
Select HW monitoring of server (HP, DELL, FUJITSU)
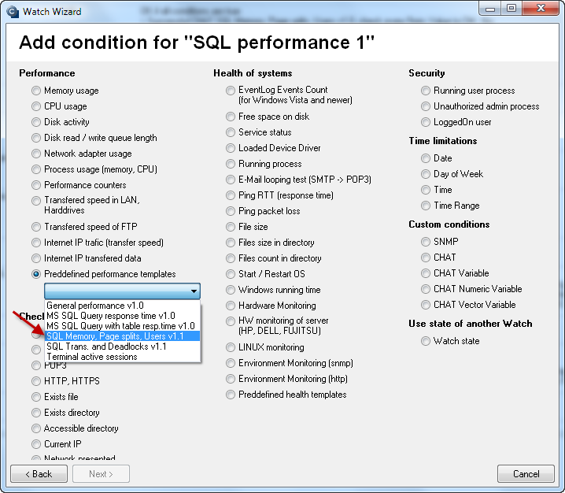tap(231, 321)
